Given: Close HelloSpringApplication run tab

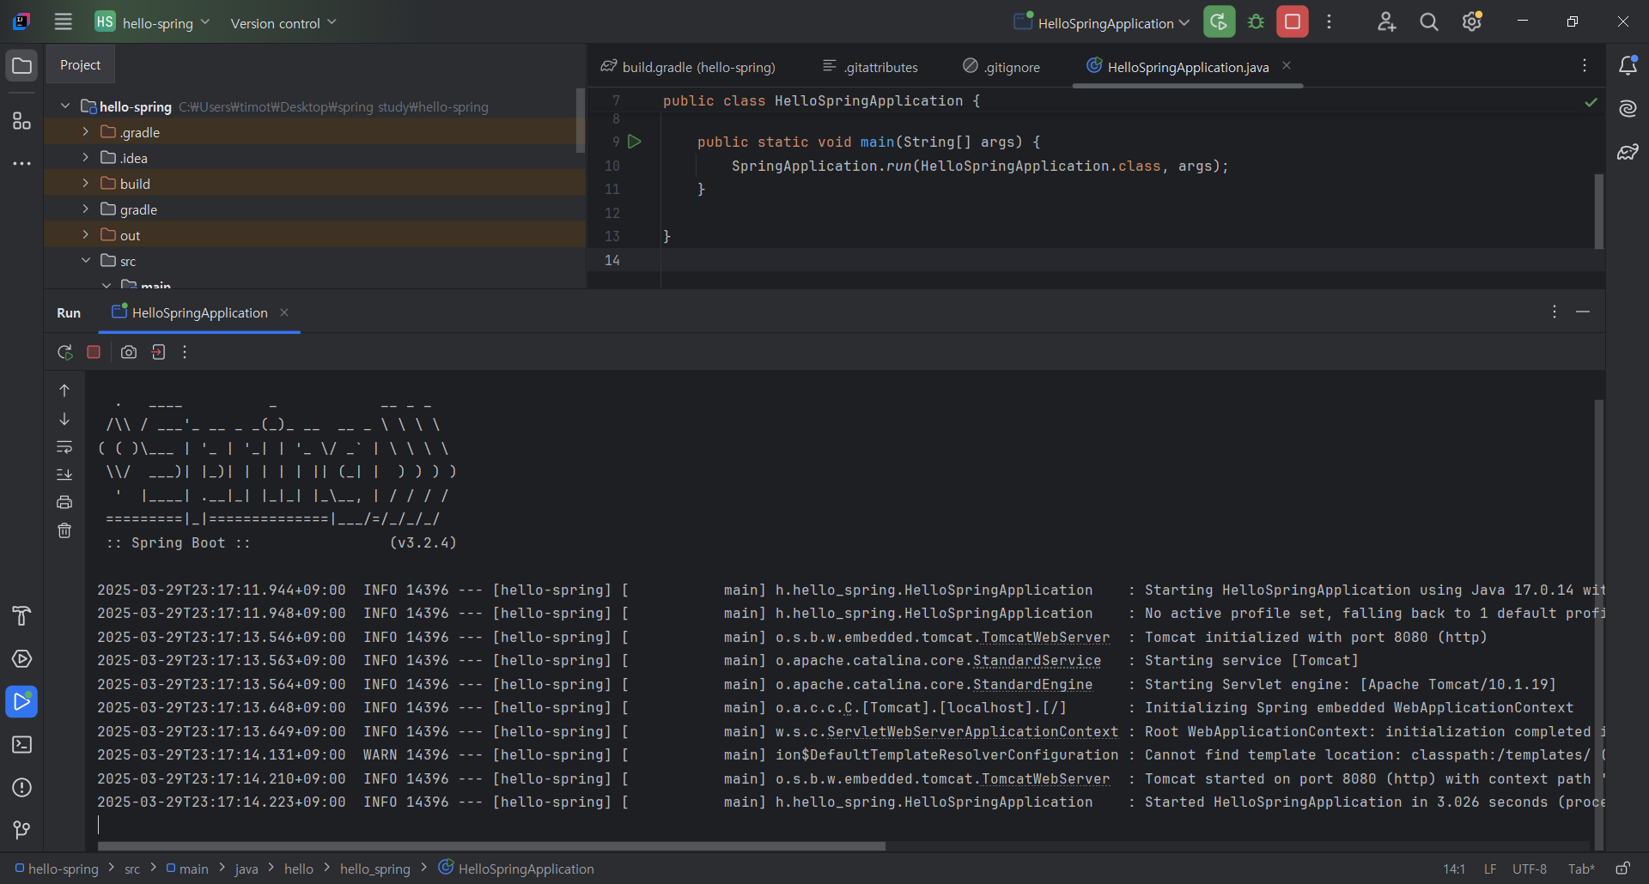Looking at the screenshot, I should (284, 312).
